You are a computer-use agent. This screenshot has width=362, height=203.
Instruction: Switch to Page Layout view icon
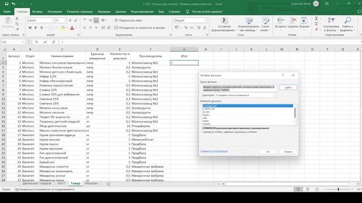tap(308, 189)
